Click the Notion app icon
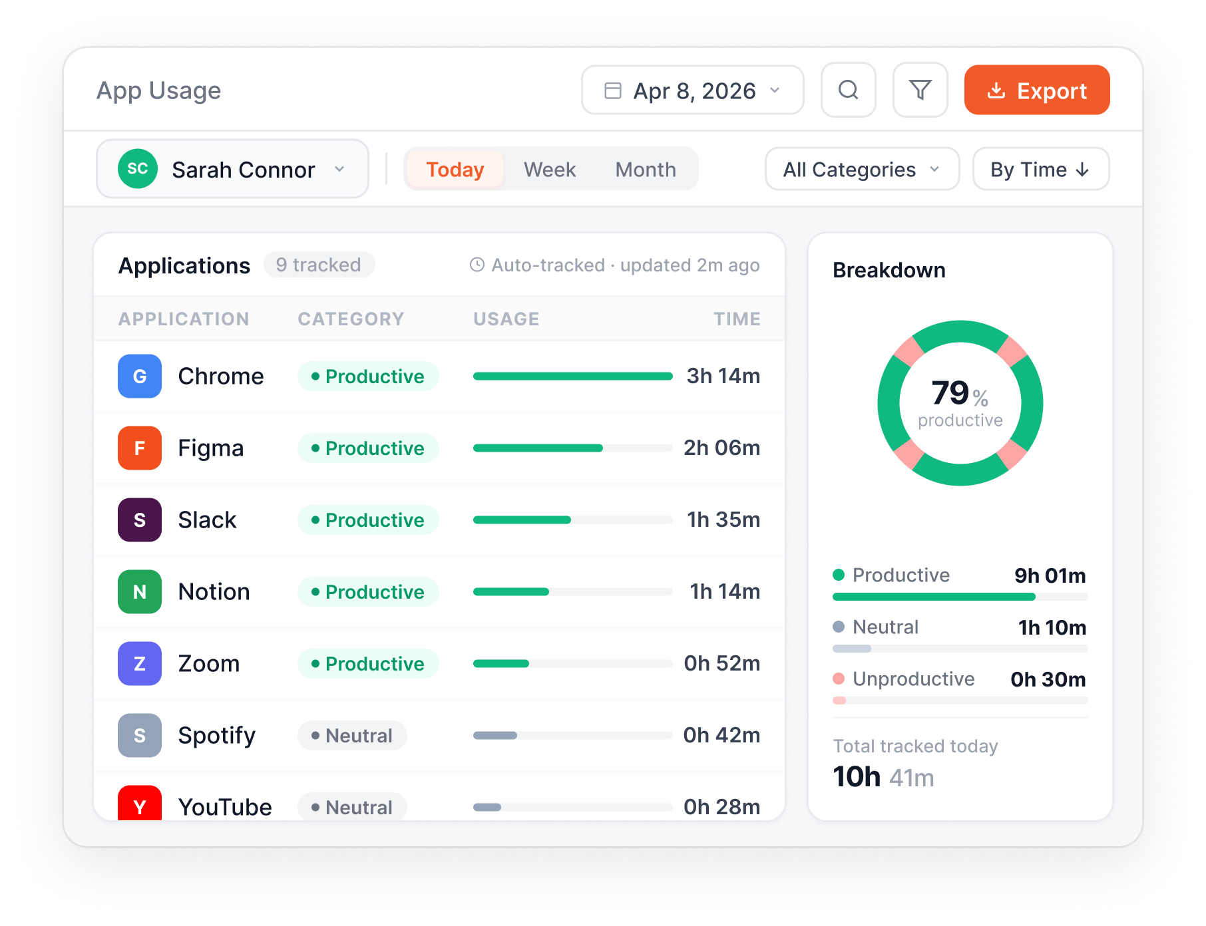The height and width of the screenshot is (926, 1206). click(x=139, y=591)
